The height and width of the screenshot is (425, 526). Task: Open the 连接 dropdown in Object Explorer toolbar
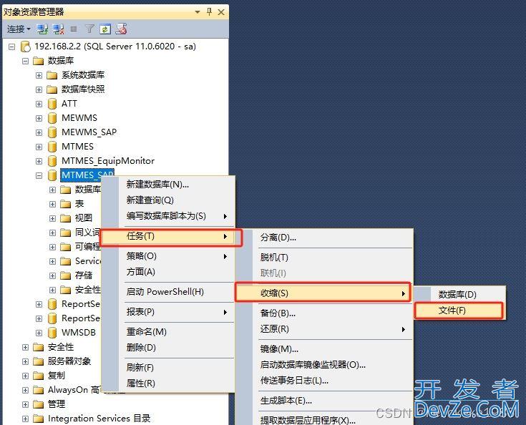(x=19, y=29)
